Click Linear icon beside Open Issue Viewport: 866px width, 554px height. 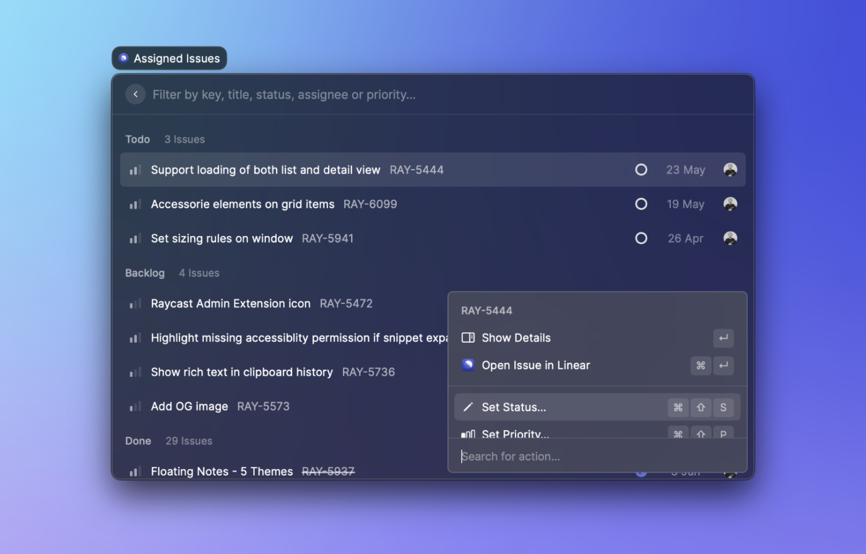(468, 365)
